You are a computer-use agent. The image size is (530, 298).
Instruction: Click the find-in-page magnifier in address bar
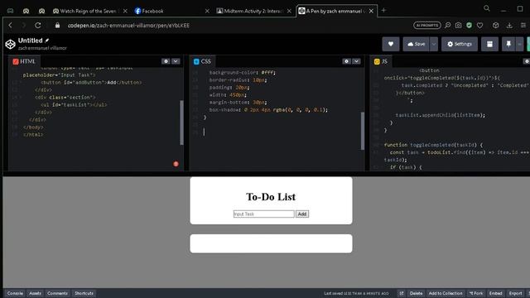coord(447,26)
